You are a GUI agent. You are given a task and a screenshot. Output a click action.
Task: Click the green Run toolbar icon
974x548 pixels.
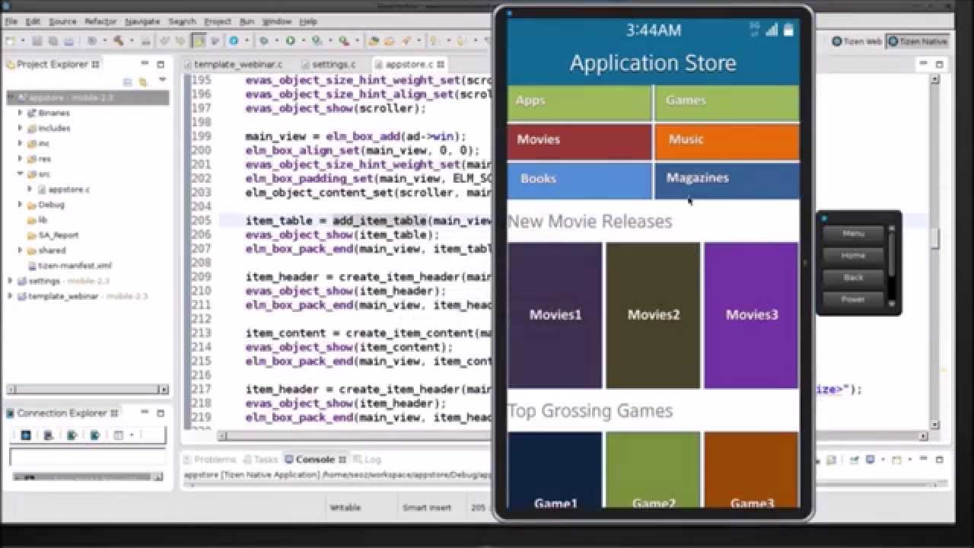(291, 40)
